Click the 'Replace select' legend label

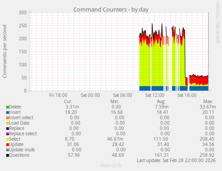[23, 133]
